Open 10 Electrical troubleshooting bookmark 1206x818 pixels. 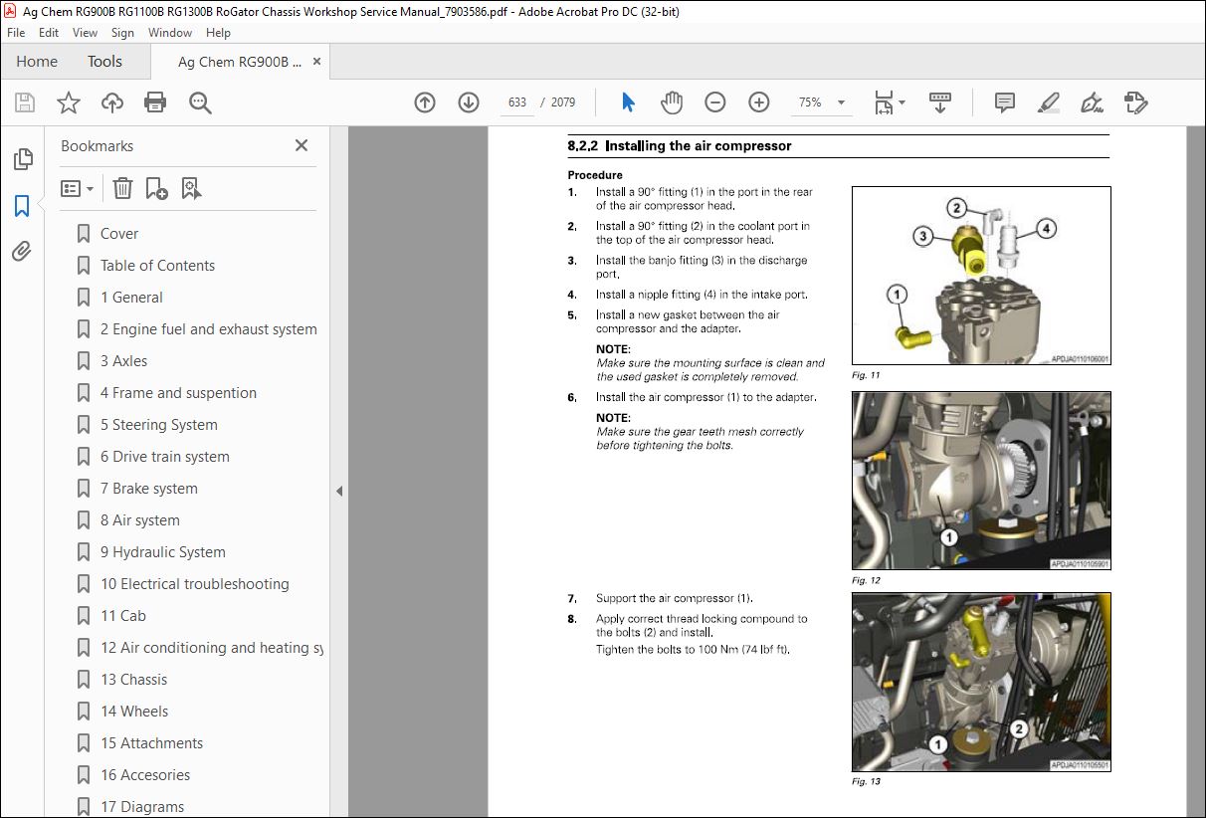195,584
